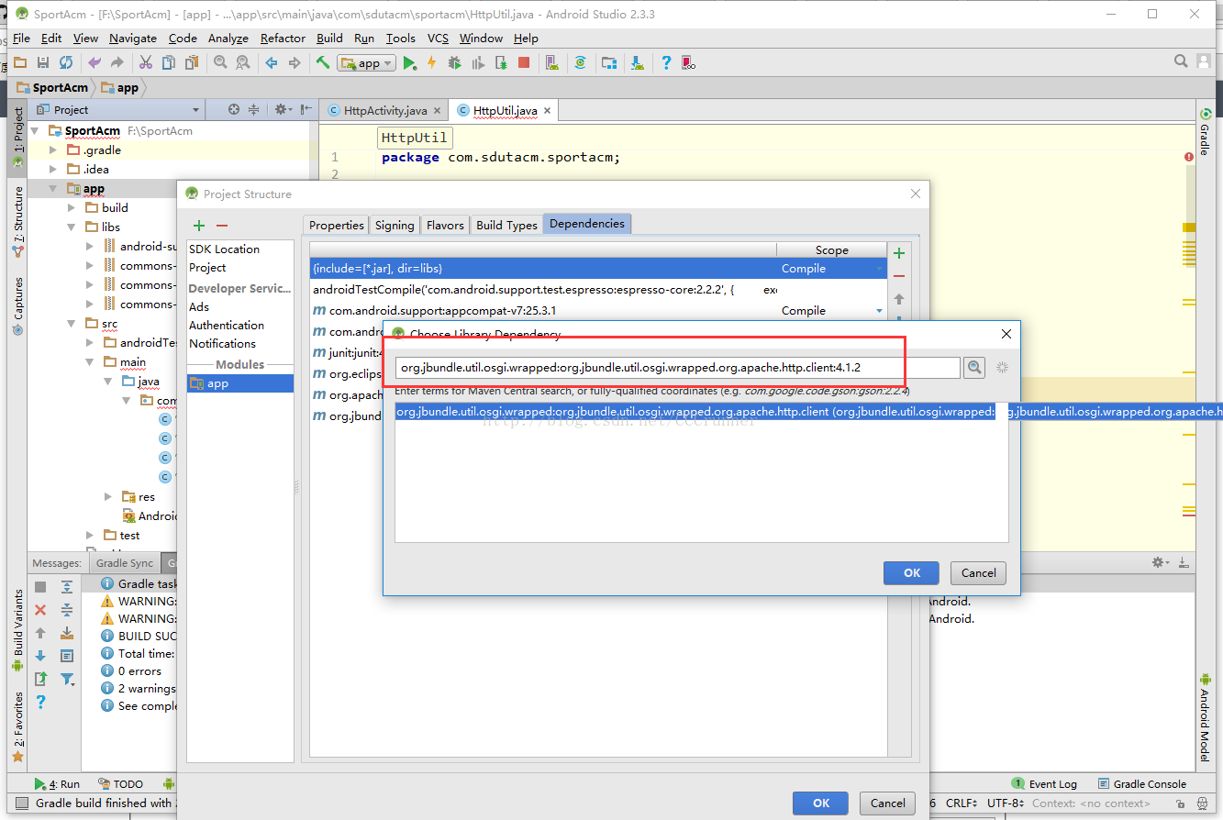The height and width of the screenshot is (820, 1223).
Task: Open the TODO tool window
Action: click(120, 784)
